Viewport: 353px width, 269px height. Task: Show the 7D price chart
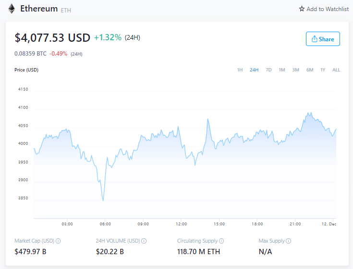pos(268,70)
